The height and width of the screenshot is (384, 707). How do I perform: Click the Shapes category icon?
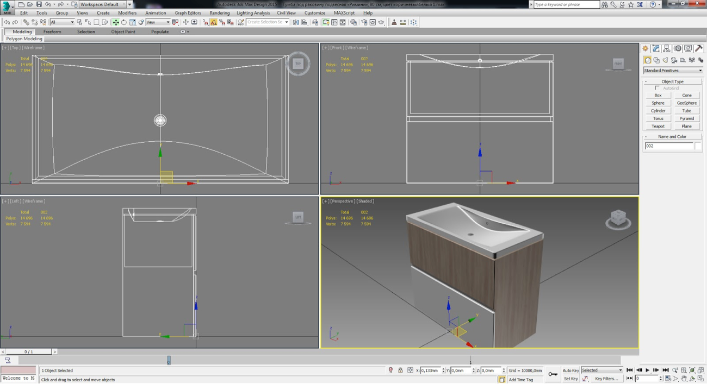[656, 60]
